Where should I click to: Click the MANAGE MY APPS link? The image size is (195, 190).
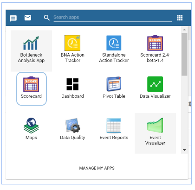97,168
